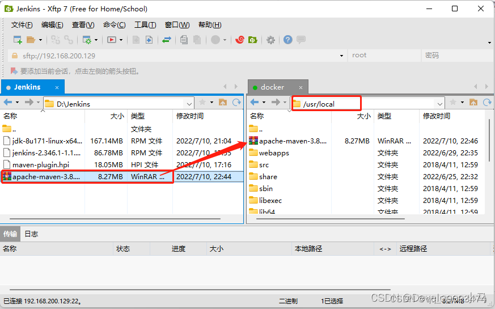Select jdk-8u171-linux-x64 file in local pane
The image size is (495, 309).
point(122,141)
